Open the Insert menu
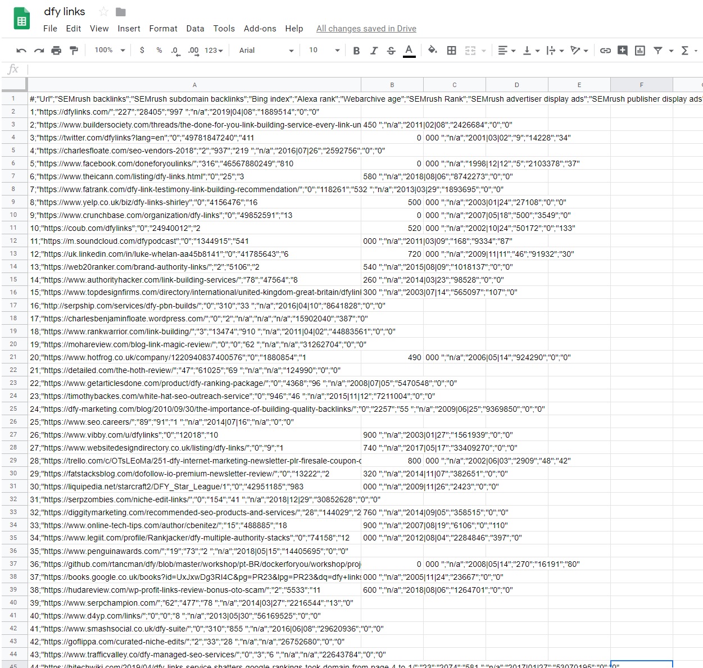This screenshot has height=668, width=703. tap(129, 29)
